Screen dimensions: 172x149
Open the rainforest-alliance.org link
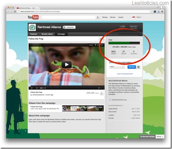tap(119, 100)
